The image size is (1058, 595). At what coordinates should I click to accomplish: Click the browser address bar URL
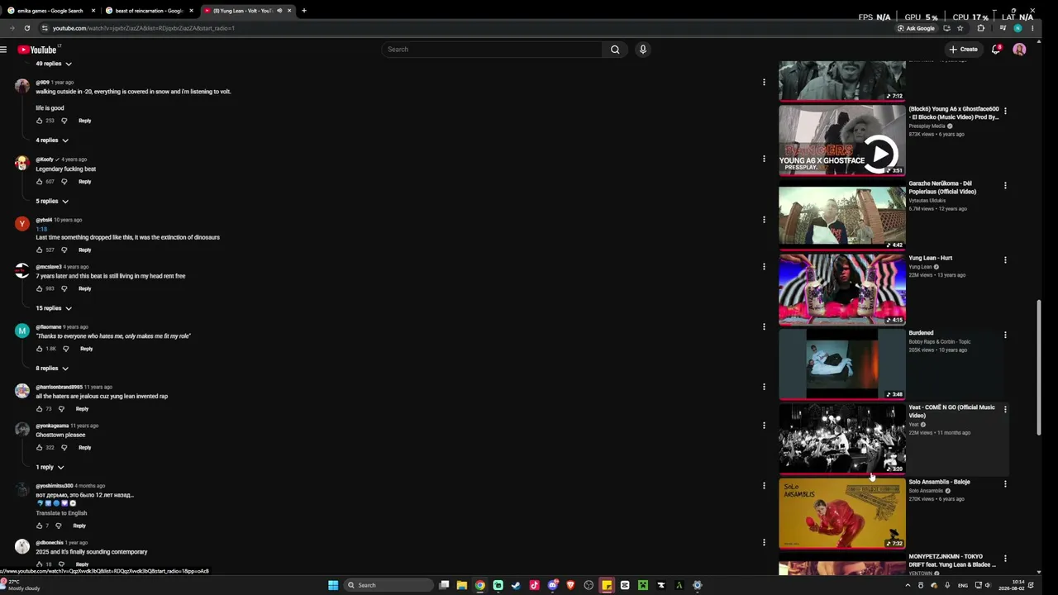click(144, 28)
